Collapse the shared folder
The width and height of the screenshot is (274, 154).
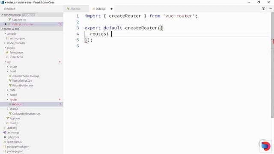[8, 109]
